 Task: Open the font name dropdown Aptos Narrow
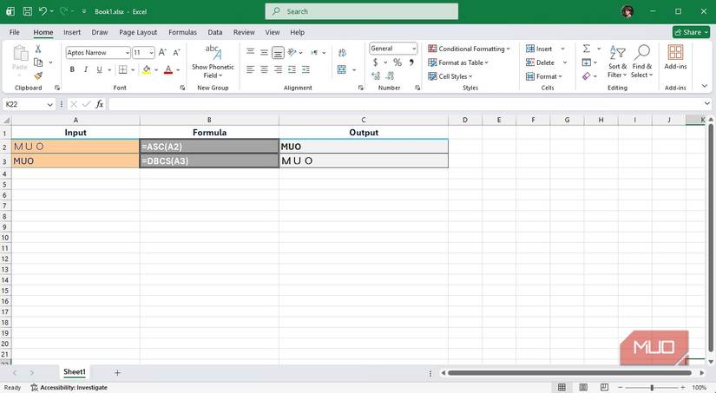point(128,53)
